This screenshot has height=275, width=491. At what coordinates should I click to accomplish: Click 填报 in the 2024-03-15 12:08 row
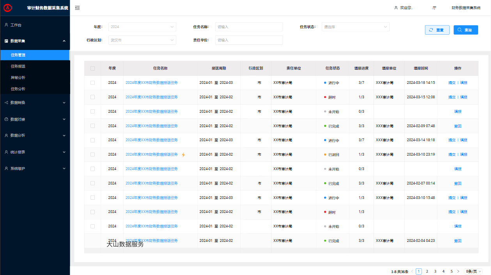(464, 97)
